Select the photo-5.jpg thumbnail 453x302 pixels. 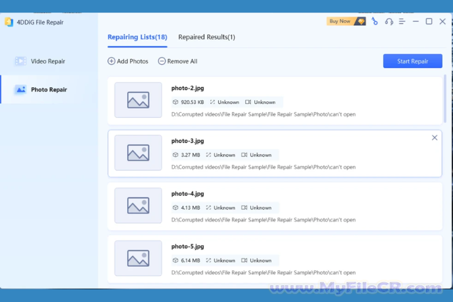[138, 258]
